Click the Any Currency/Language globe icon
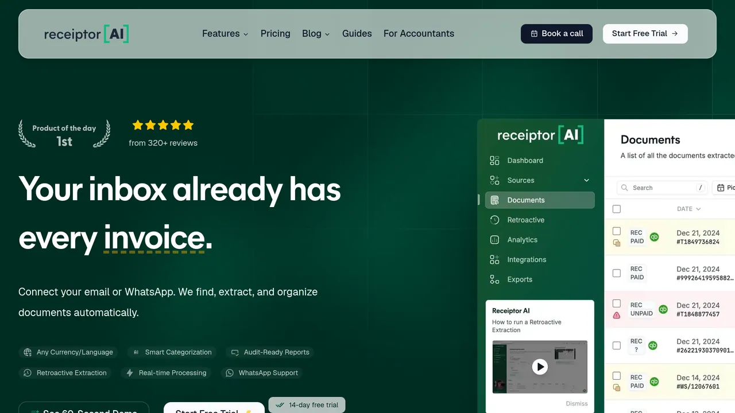The height and width of the screenshot is (413, 735). tap(28, 352)
